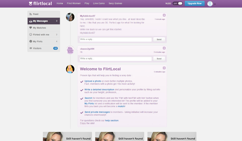Send reply to cleaver2girl04
The image size is (242, 141).
coord(159,59)
